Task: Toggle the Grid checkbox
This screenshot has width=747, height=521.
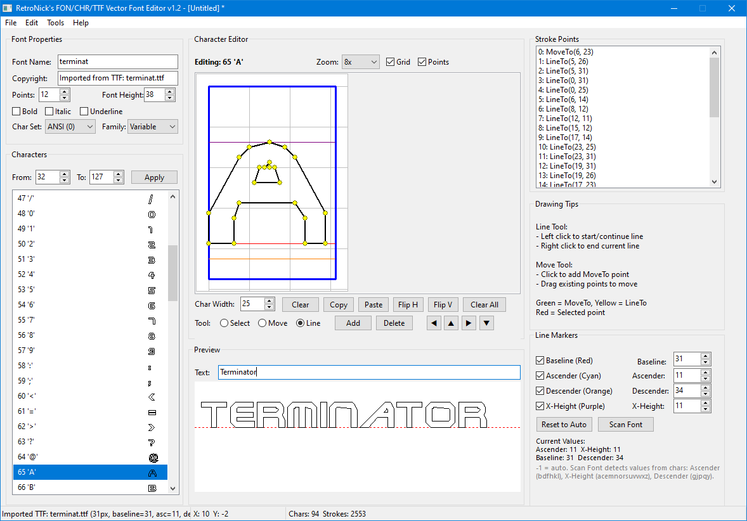Action: tap(390, 62)
